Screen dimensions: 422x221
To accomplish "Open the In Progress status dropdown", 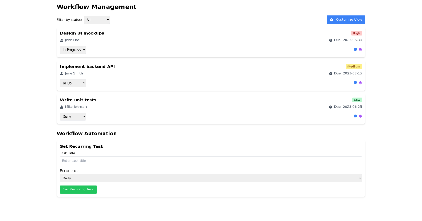I will click(x=73, y=49).
